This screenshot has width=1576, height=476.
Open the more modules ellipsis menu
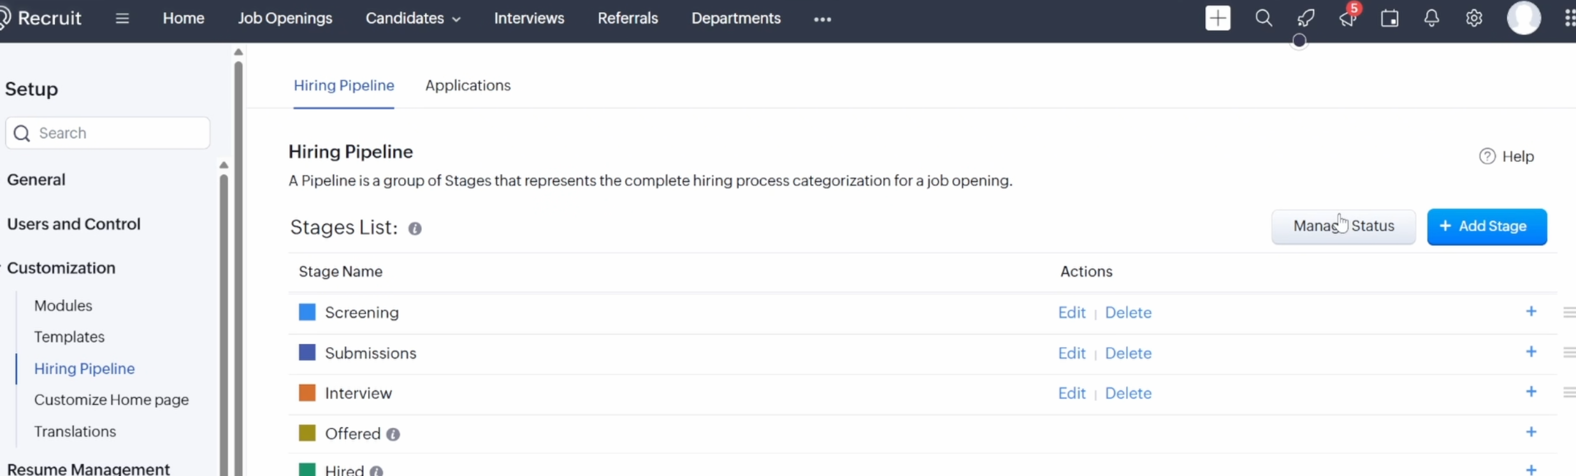point(822,19)
